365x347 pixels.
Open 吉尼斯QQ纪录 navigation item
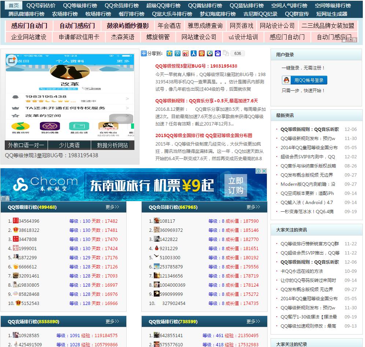pyautogui.click(x=260, y=14)
